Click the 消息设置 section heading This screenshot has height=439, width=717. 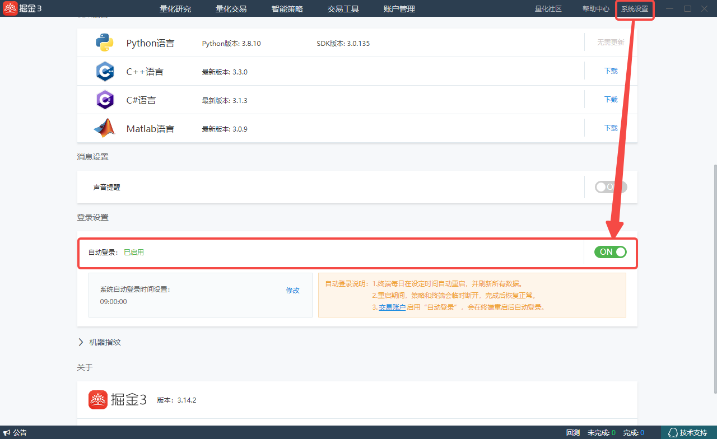point(92,157)
